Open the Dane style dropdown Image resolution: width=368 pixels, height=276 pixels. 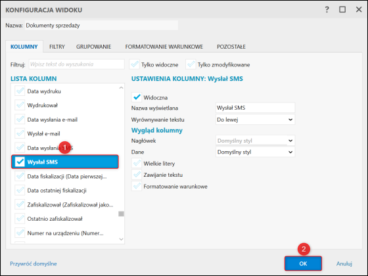click(255, 152)
